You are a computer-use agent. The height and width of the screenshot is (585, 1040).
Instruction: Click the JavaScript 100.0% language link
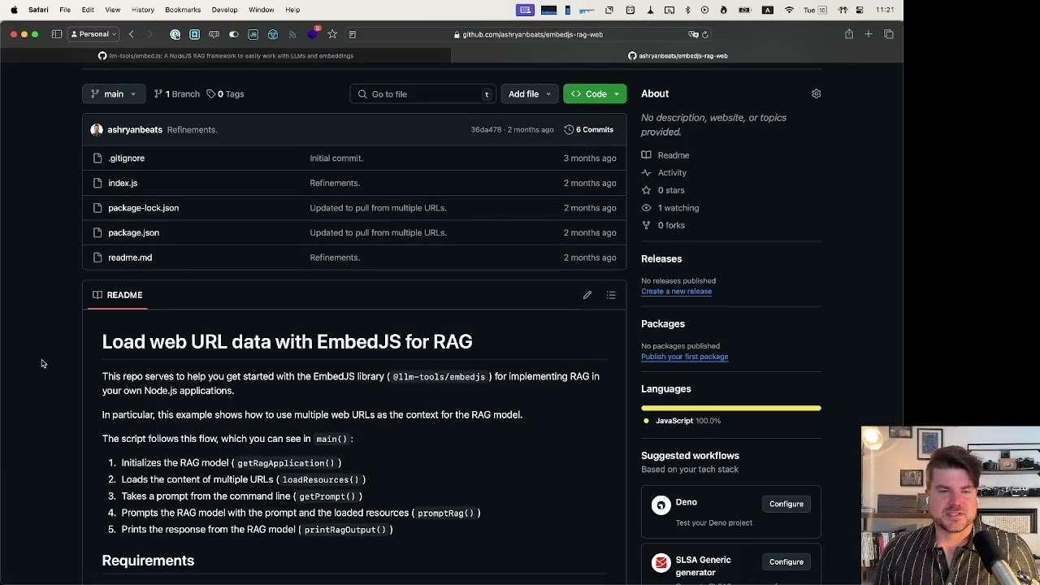[x=682, y=421]
